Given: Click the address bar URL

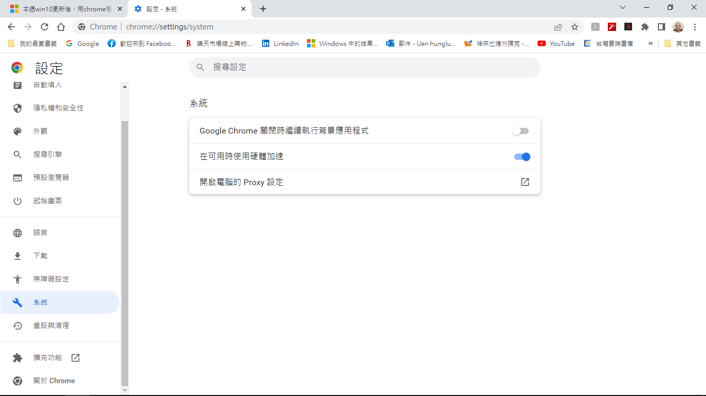Looking at the screenshot, I should point(170,27).
